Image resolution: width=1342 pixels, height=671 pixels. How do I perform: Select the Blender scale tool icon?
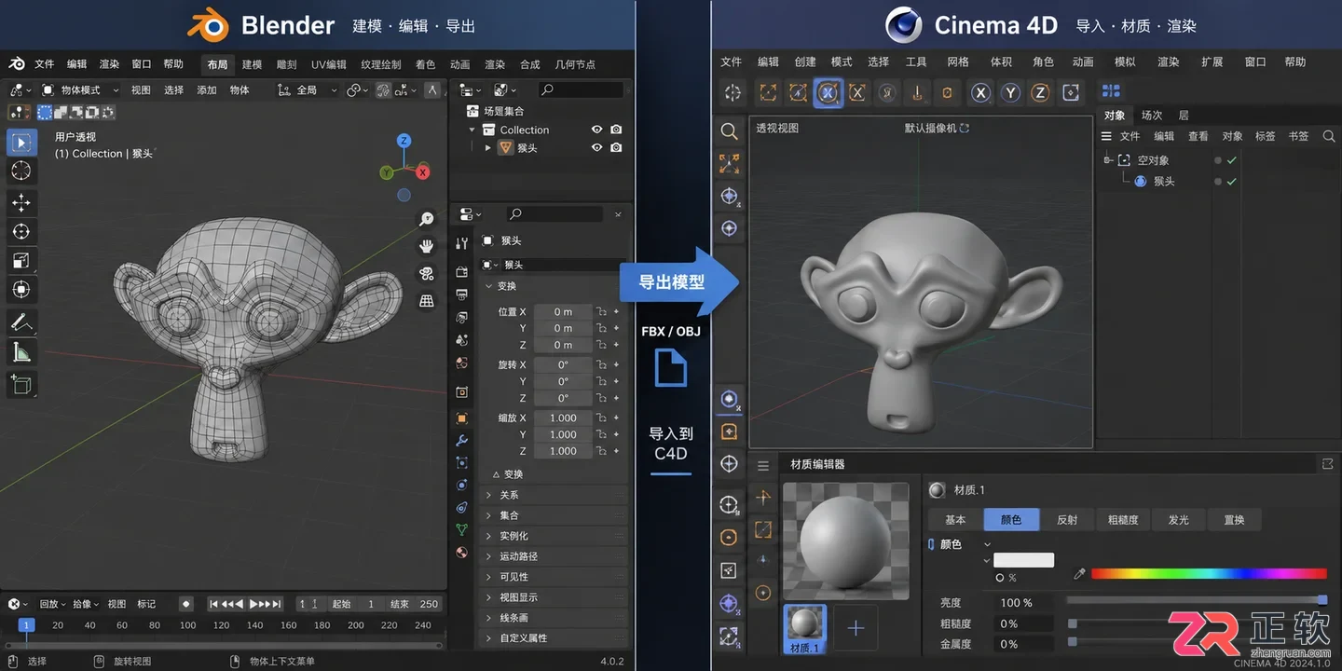click(x=21, y=260)
